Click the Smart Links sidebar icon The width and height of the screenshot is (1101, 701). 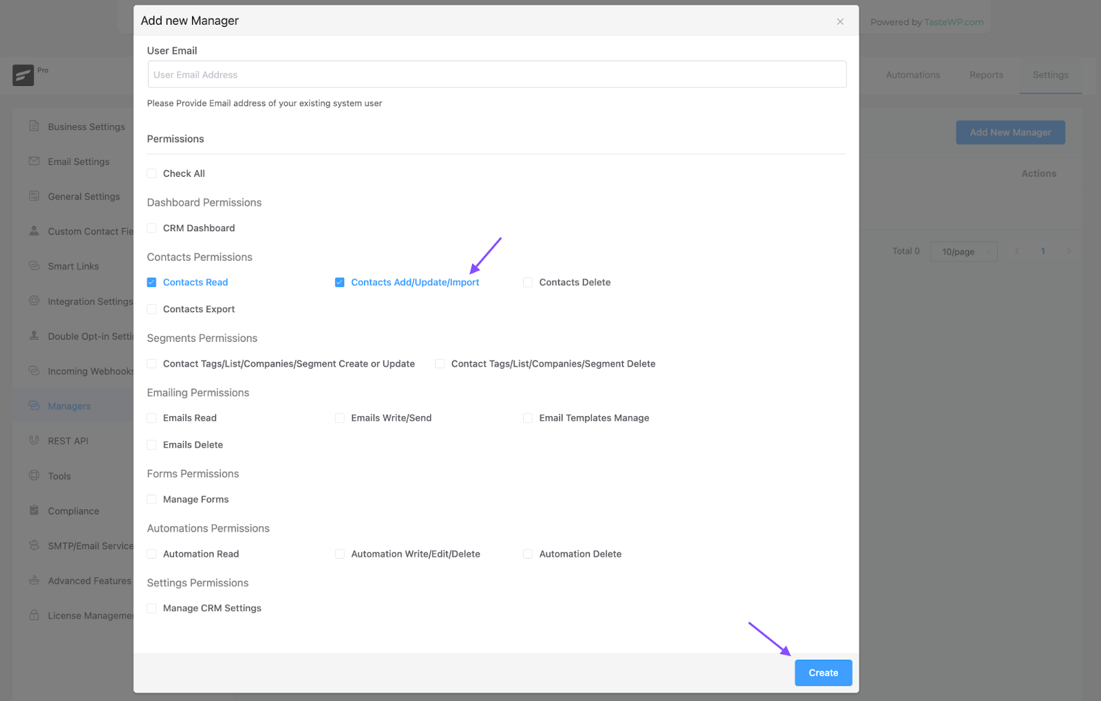pyautogui.click(x=34, y=266)
